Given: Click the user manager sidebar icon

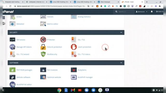Looking at the screenshot, I should (x=4, y=23).
